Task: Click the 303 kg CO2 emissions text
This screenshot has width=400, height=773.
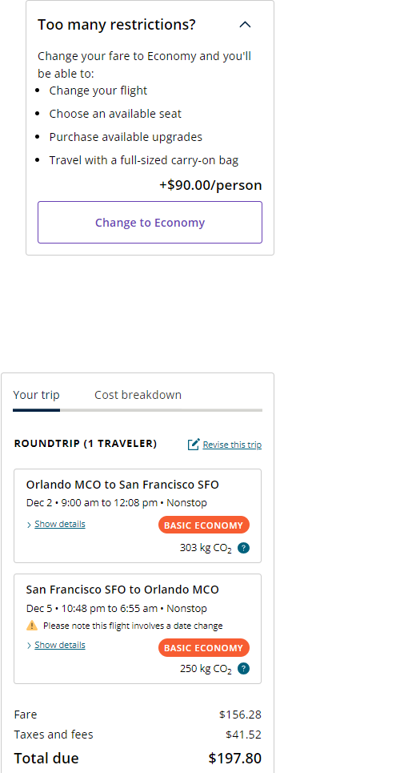Action: pos(206,548)
